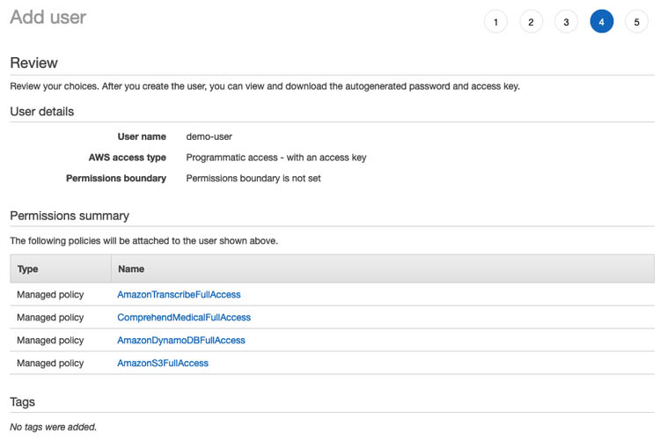Return to step 3 of Add user
Screen dimensions: 660x441
pyautogui.click(x=566, y=22)
